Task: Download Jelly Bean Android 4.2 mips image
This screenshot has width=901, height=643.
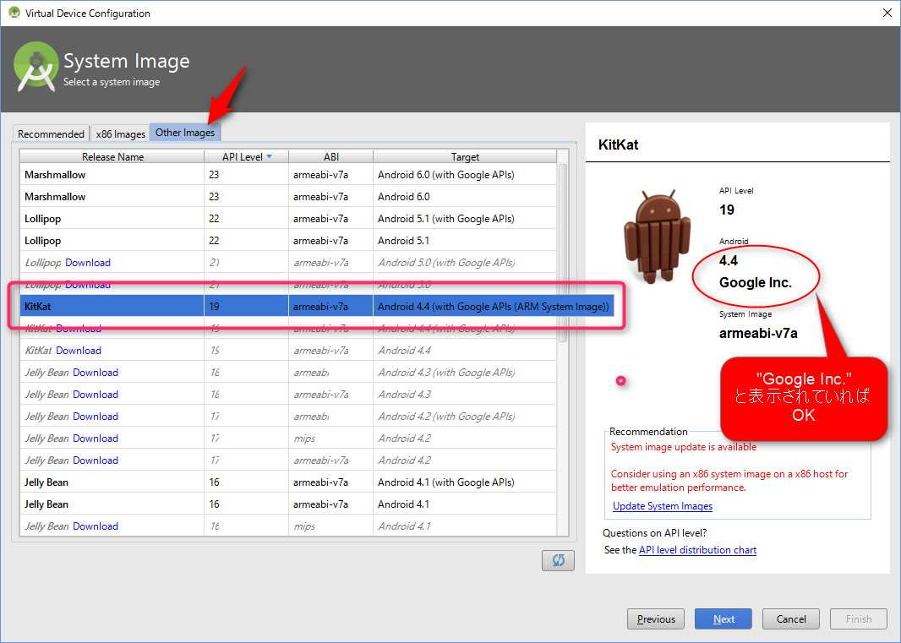Action: pyautogui.click(x=96, y=439)
